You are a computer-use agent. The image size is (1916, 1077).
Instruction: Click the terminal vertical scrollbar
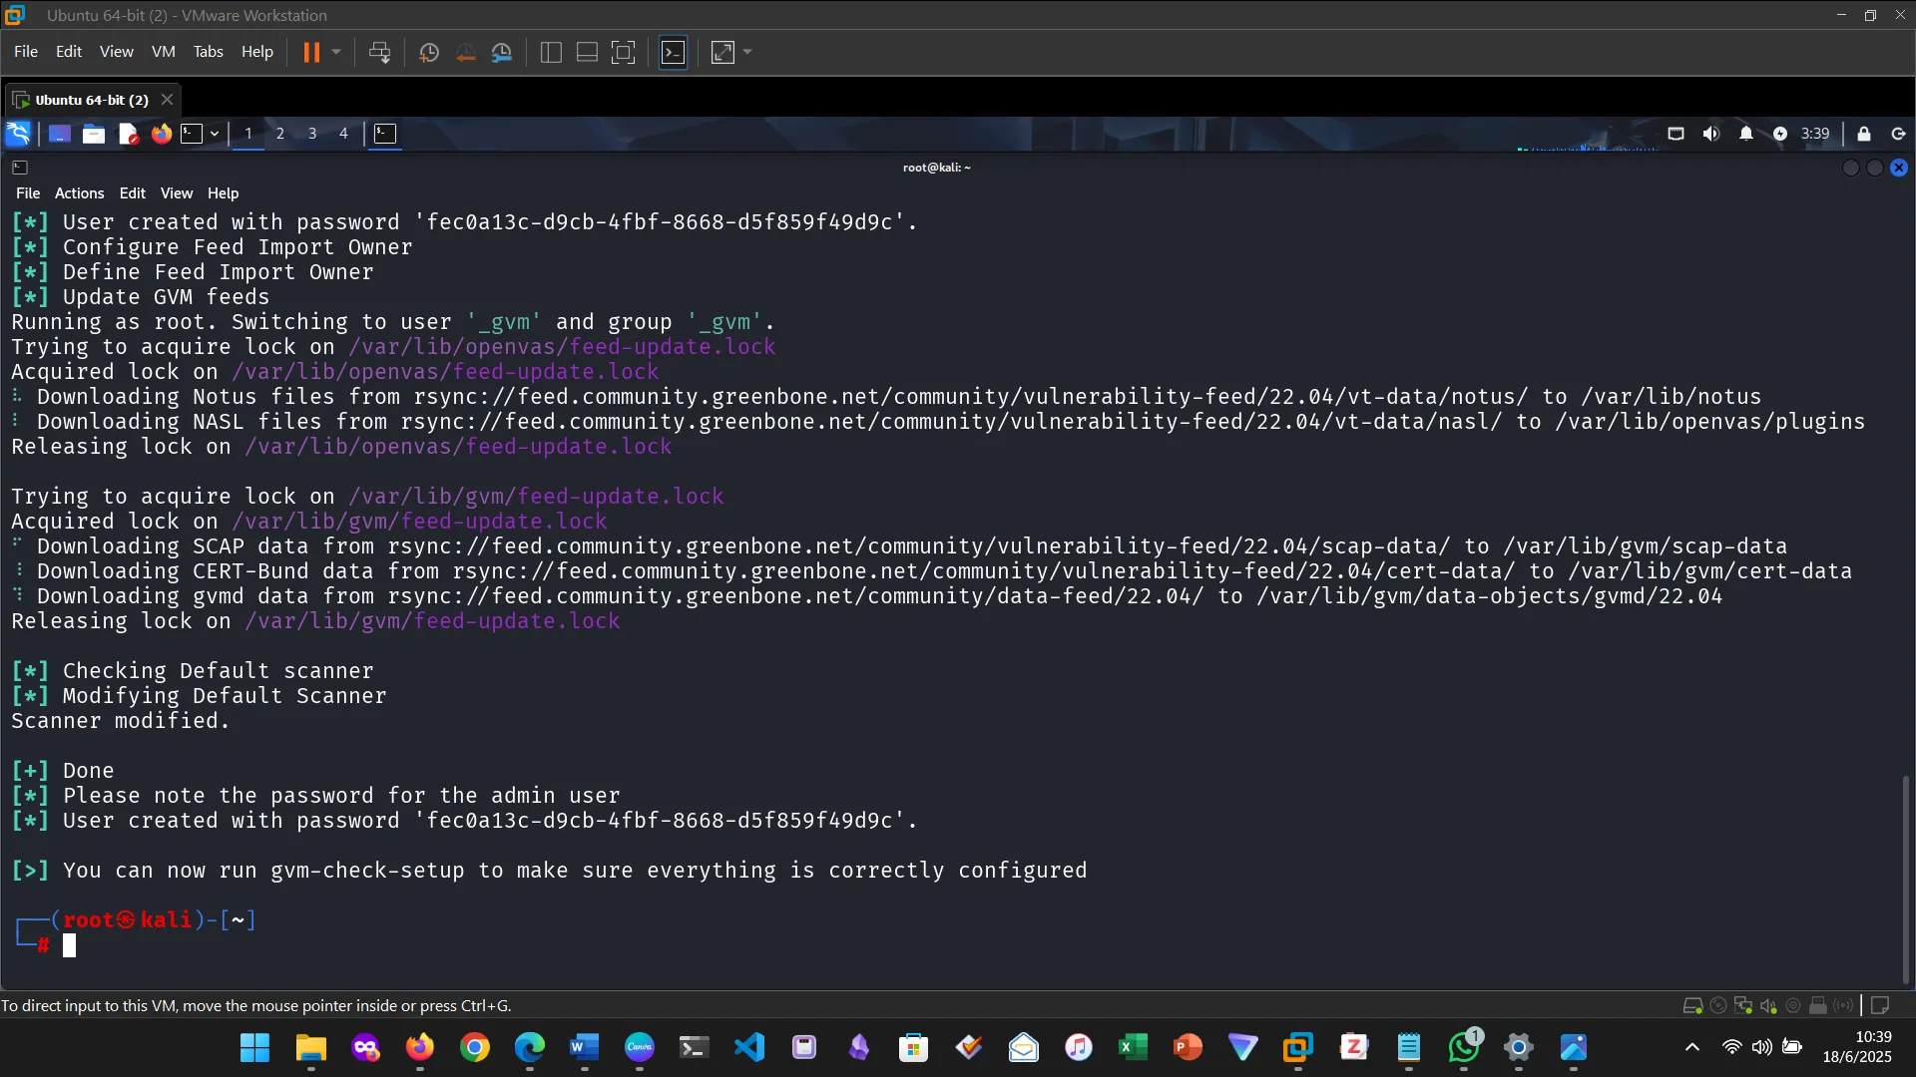[1905, 878]
